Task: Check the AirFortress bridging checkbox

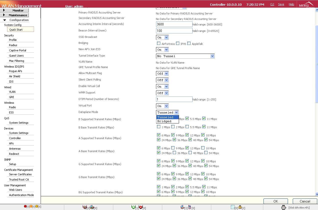Action: pos(158,43)
